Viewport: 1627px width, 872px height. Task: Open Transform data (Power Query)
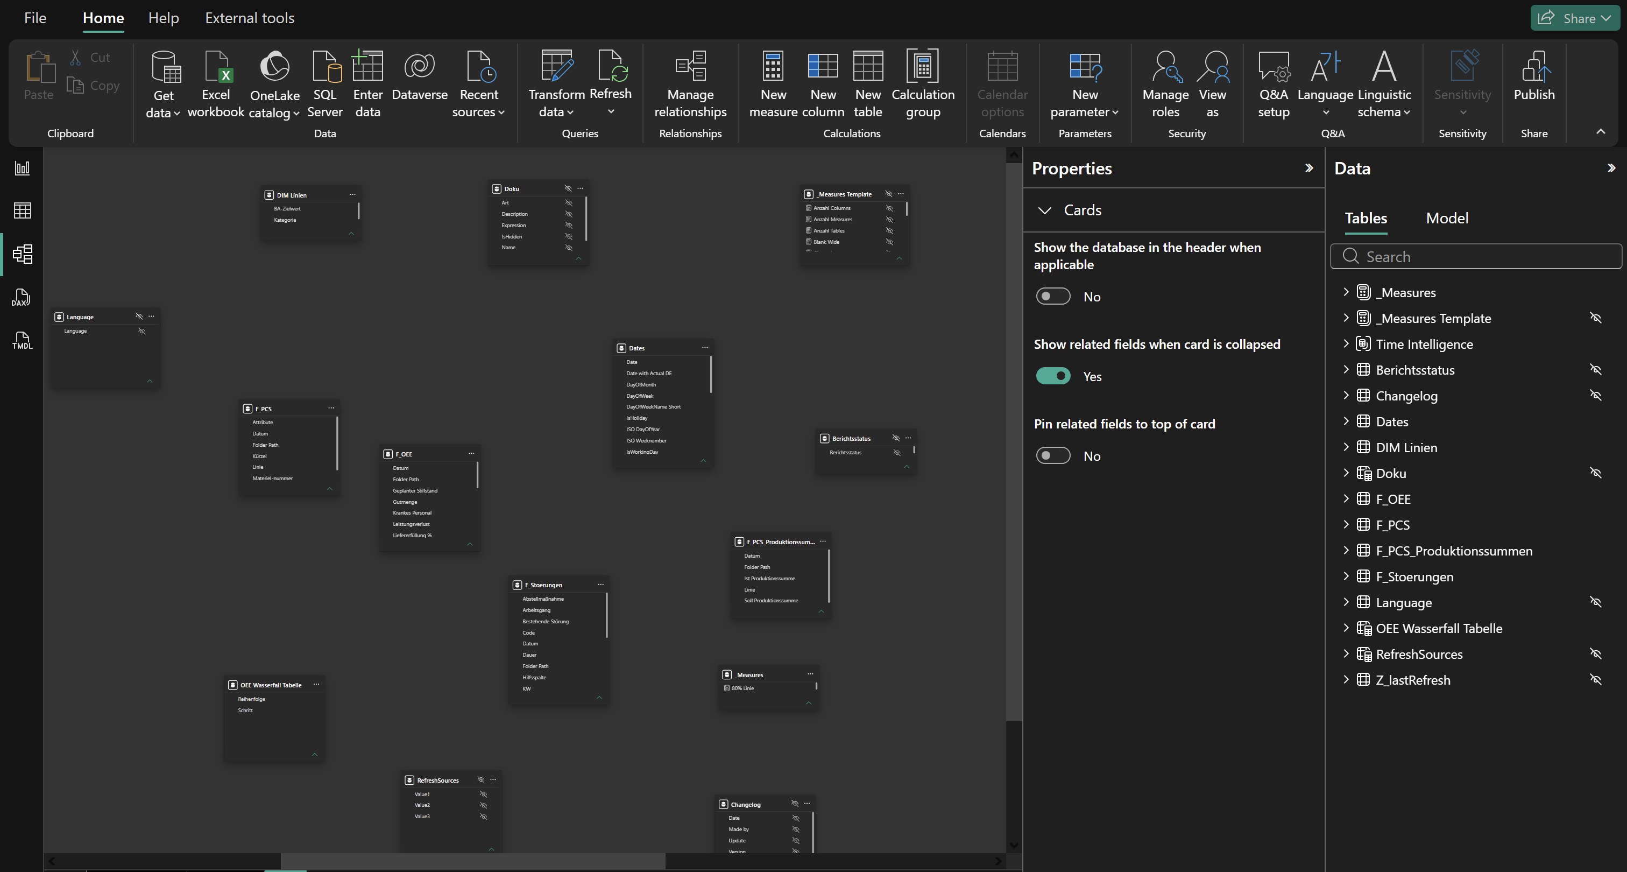pyautogui.click(x=556, y=85)
